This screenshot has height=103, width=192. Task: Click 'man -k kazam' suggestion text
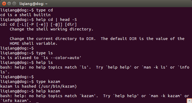165,96
